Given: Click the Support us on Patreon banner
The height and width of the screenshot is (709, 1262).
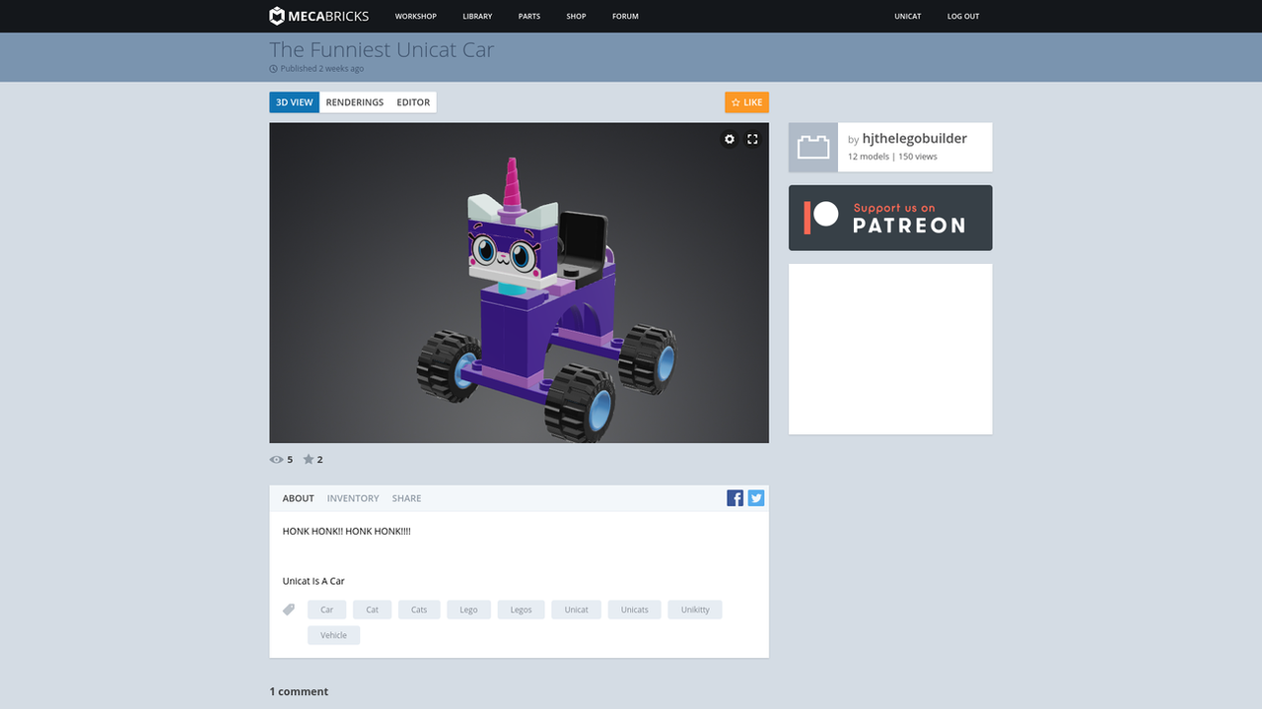Looking at the screenshot, I should [x=890, y=218].
